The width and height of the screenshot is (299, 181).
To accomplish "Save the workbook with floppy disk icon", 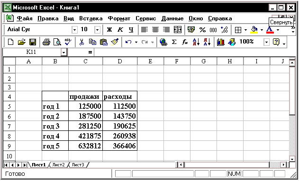I will [33, 42].
